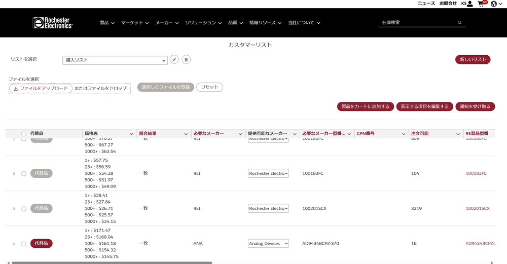Open the ソリューション menu
This screenshot has height=264, width=507.
click(203, 23)
